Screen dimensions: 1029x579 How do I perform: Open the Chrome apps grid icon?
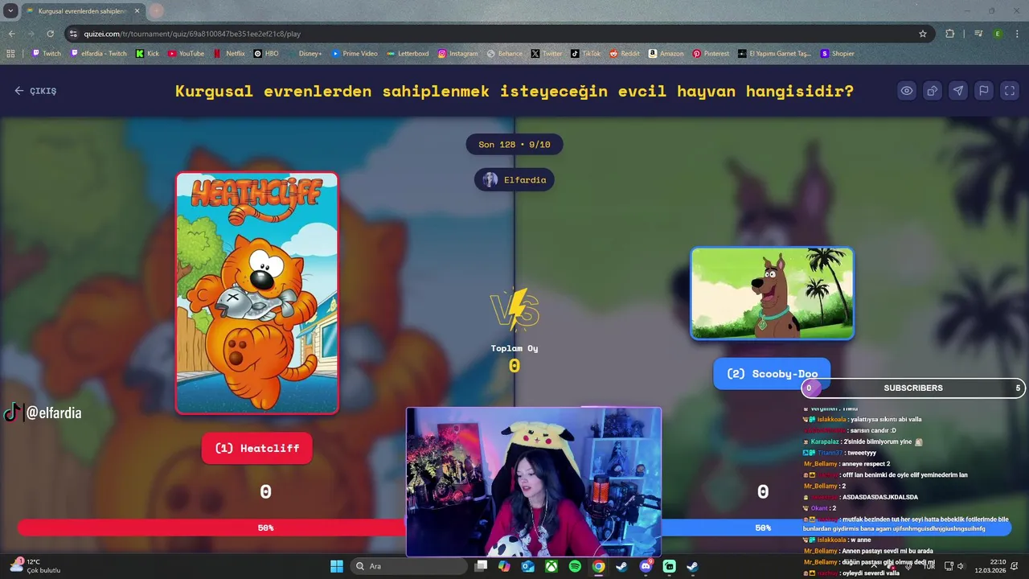coord(10,54)
